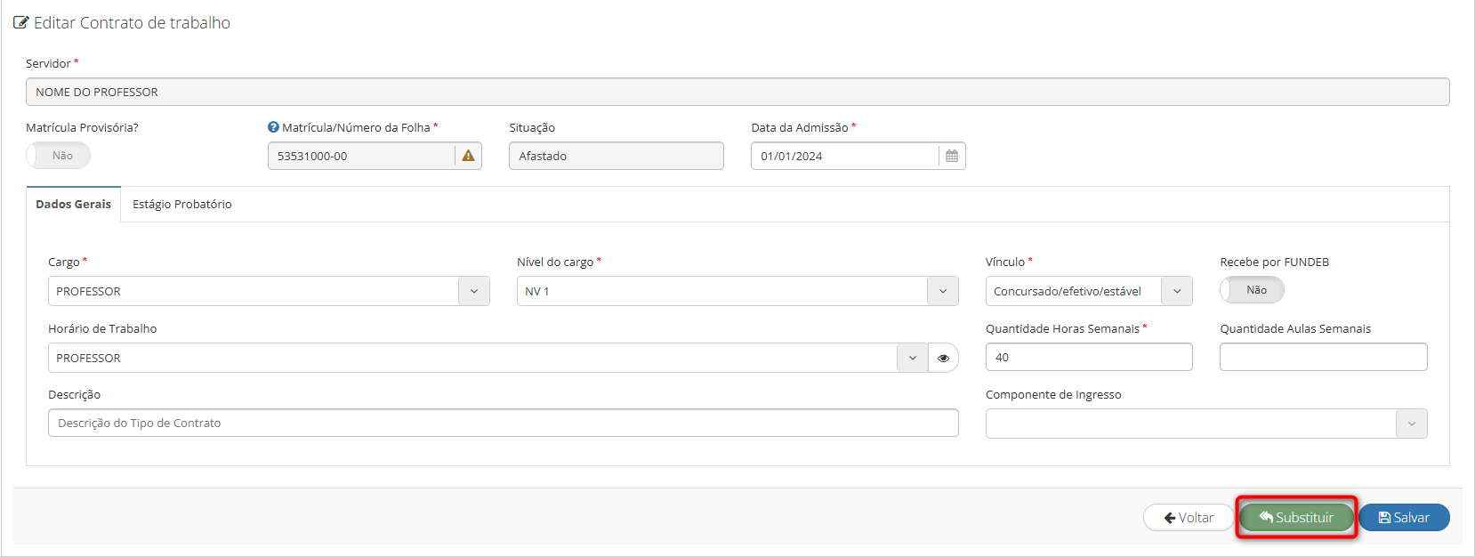
Task: Select the Dados Gerais tab
Action: [x=73, y=205]
